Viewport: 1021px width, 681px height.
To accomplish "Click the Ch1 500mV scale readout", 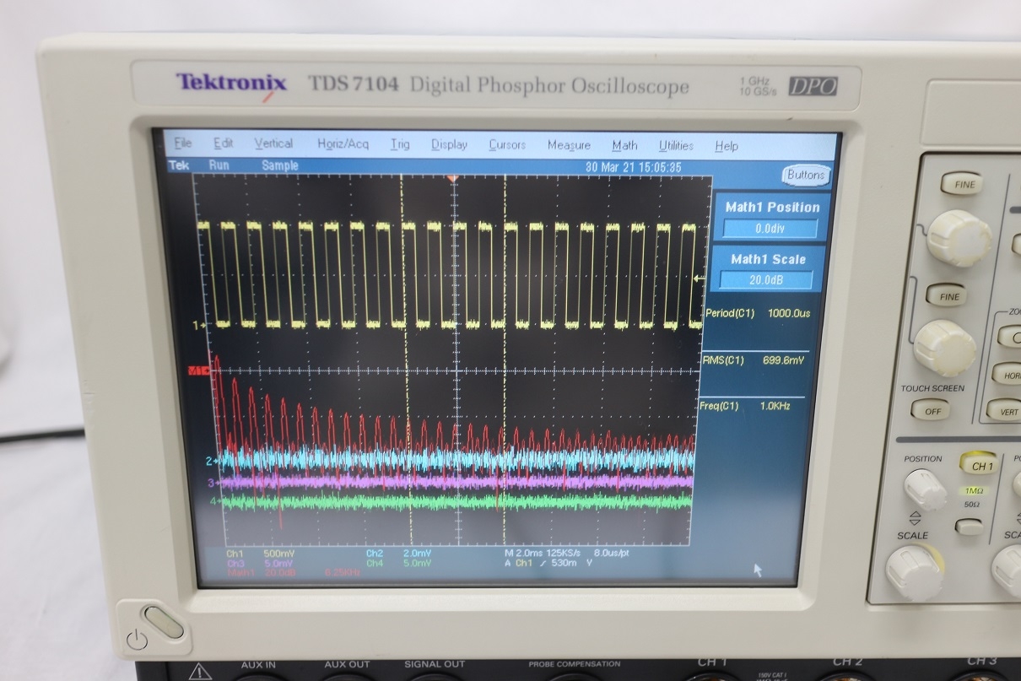I will click(261, 554).
